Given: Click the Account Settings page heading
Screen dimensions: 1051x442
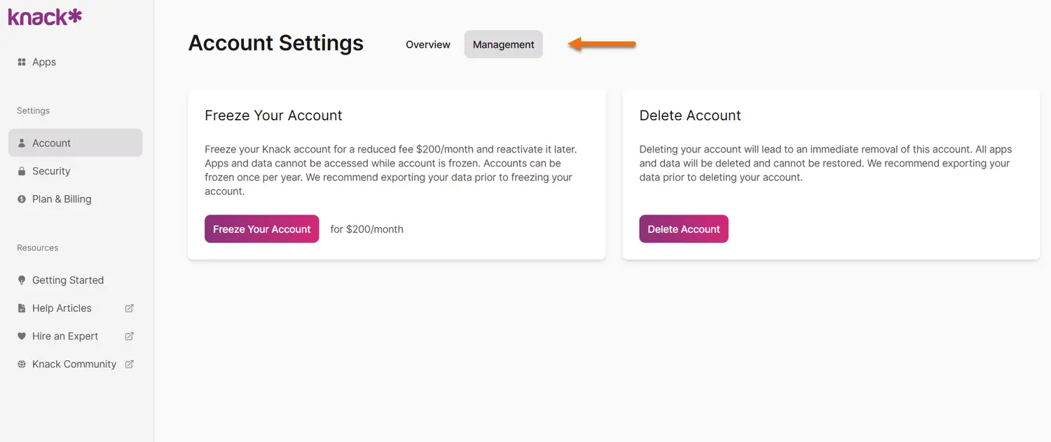Looking at the screenshot, I should (x=275, y=43).
